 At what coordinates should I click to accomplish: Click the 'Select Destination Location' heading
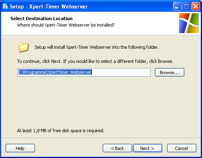click(41, 19)
